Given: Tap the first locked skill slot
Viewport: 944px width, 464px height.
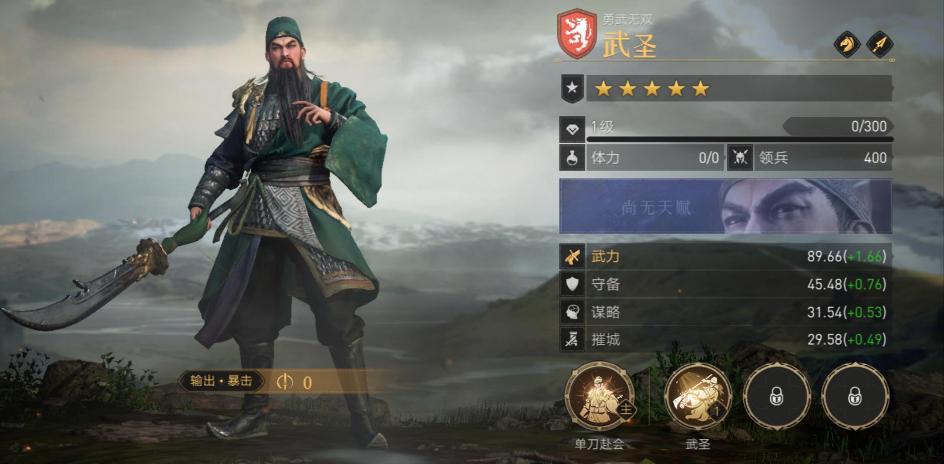Looking at the screenshot, I should click(777, 396).
